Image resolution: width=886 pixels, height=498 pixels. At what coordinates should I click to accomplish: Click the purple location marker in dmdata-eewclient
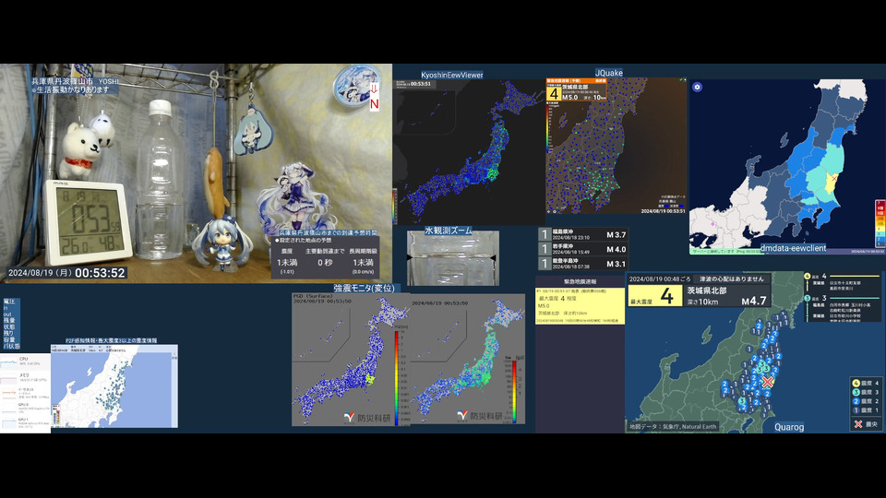(712, 224)
